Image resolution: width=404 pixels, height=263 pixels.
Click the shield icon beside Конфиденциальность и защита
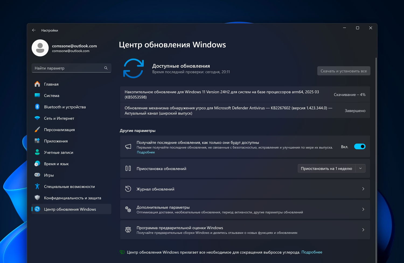click(x=37, y=198)
